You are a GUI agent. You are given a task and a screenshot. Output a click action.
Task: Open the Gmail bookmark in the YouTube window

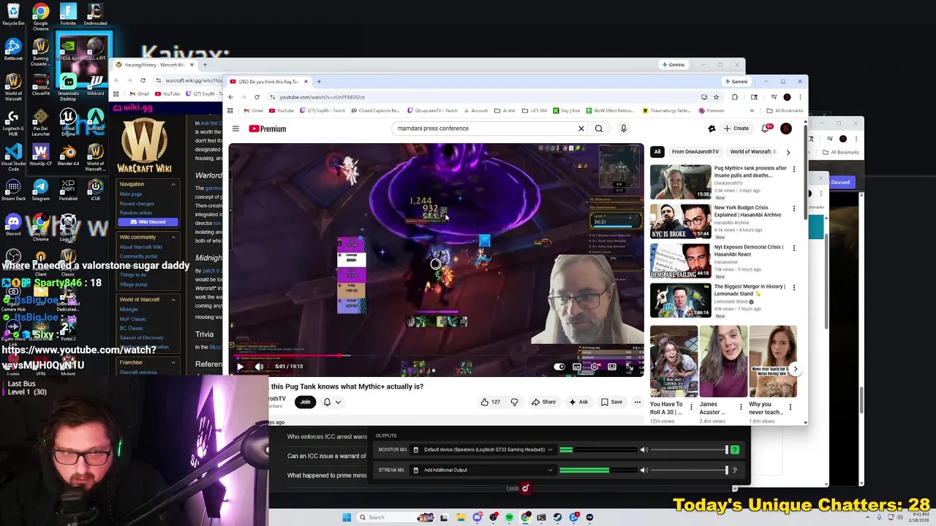pos(253,111)
